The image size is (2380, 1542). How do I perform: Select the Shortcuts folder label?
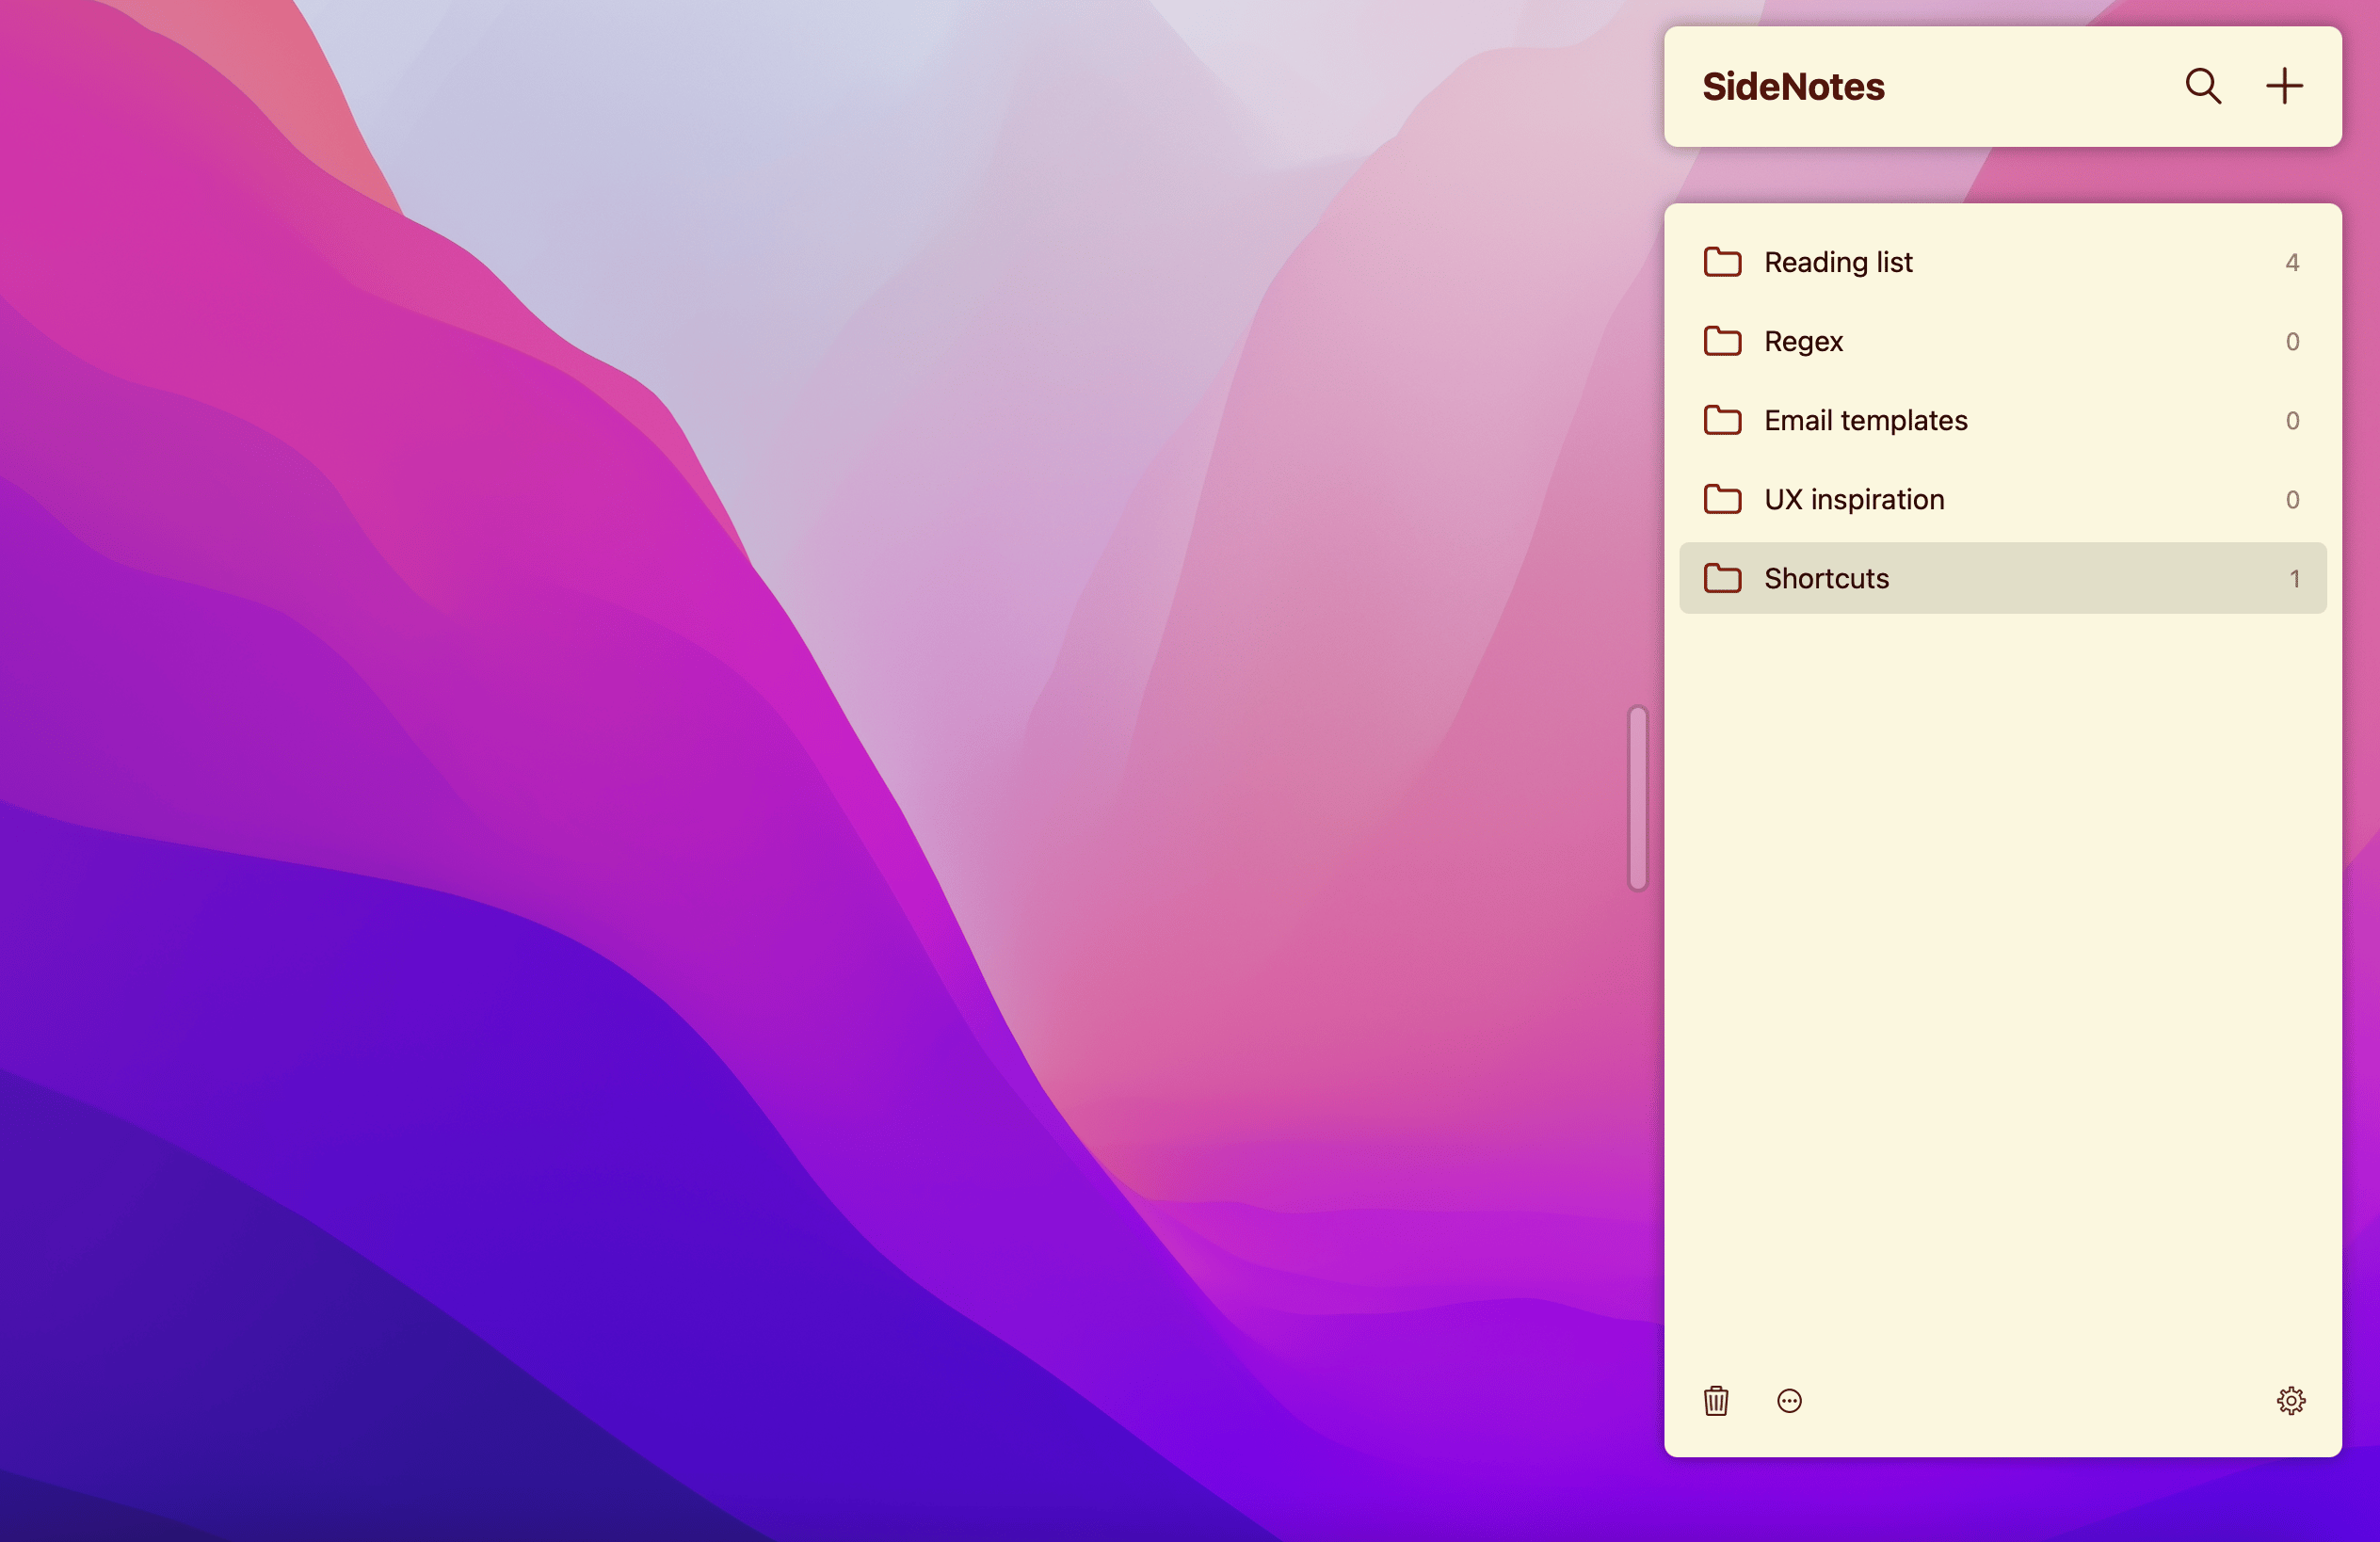(1826, 578)
